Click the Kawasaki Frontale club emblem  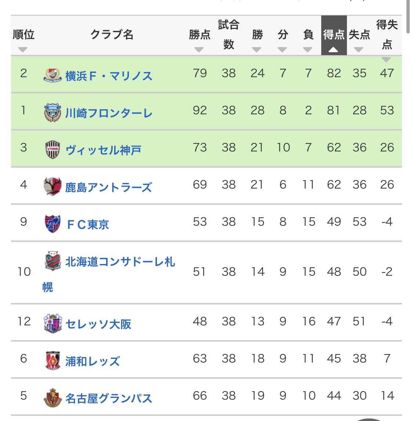pos(52,113)
